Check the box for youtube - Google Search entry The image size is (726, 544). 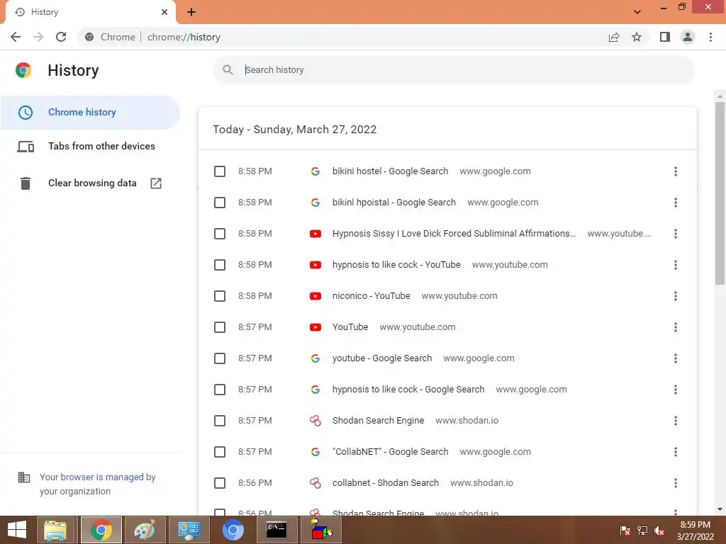(x=220, y=358)
